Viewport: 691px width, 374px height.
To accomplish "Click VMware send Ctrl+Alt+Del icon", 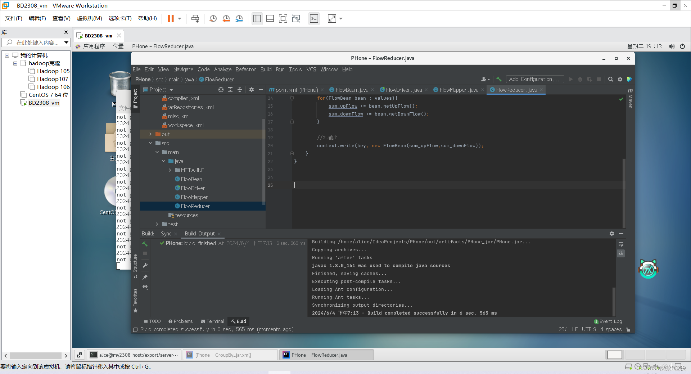I will tap(195, 18).
